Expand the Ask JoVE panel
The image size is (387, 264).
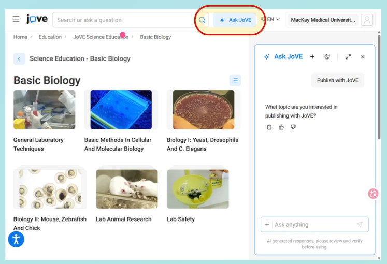pos(348,57)
